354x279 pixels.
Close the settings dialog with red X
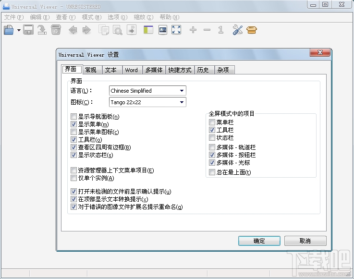320,52
